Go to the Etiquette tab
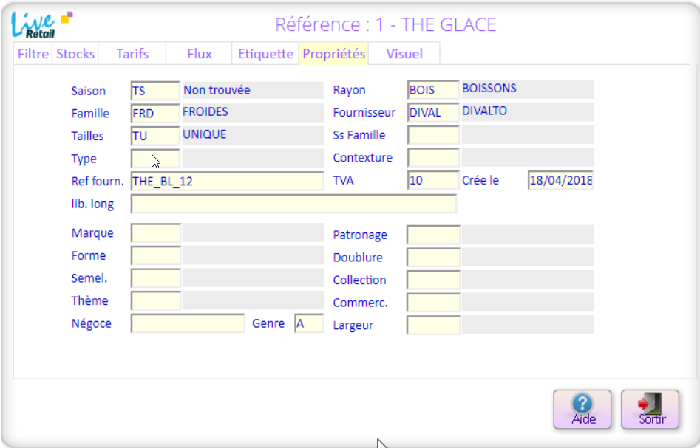 (x=265, y=54)
